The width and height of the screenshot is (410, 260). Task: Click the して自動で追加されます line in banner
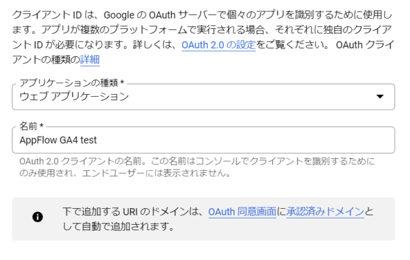coord(119,226)
